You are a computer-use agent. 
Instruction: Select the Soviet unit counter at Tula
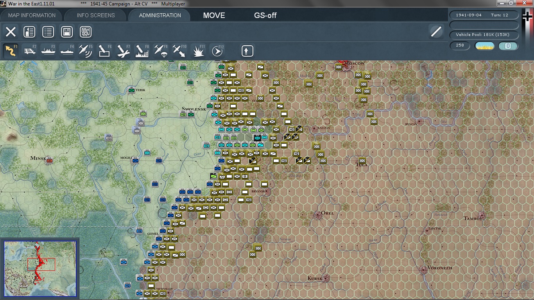[x=362, y=160]
